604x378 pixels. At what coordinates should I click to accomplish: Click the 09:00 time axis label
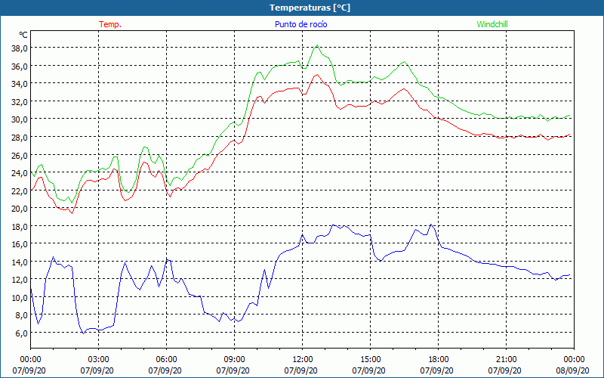(x=235, y=360)
